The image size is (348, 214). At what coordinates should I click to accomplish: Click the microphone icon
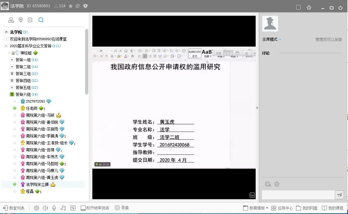click(54, 208)
